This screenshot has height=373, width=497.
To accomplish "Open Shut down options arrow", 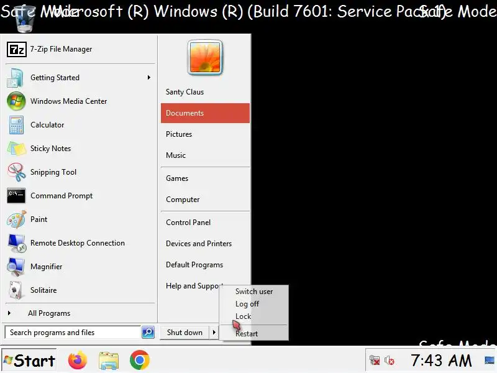I will pos(214,333).
